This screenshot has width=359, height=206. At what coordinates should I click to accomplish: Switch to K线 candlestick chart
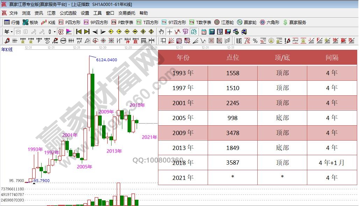[48, 22]
